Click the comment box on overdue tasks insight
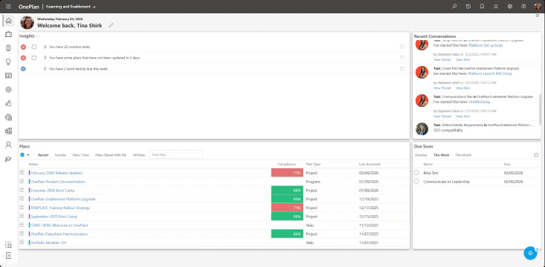Screen dimensions: 545x267 point(34,47)
